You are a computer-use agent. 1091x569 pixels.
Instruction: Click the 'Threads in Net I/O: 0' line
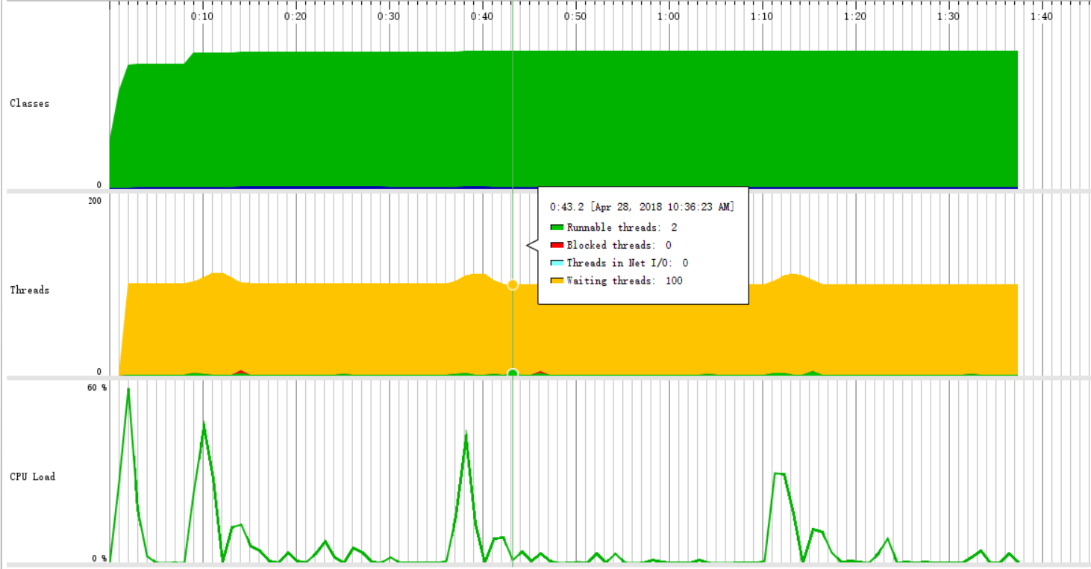[x=627, y=264]
